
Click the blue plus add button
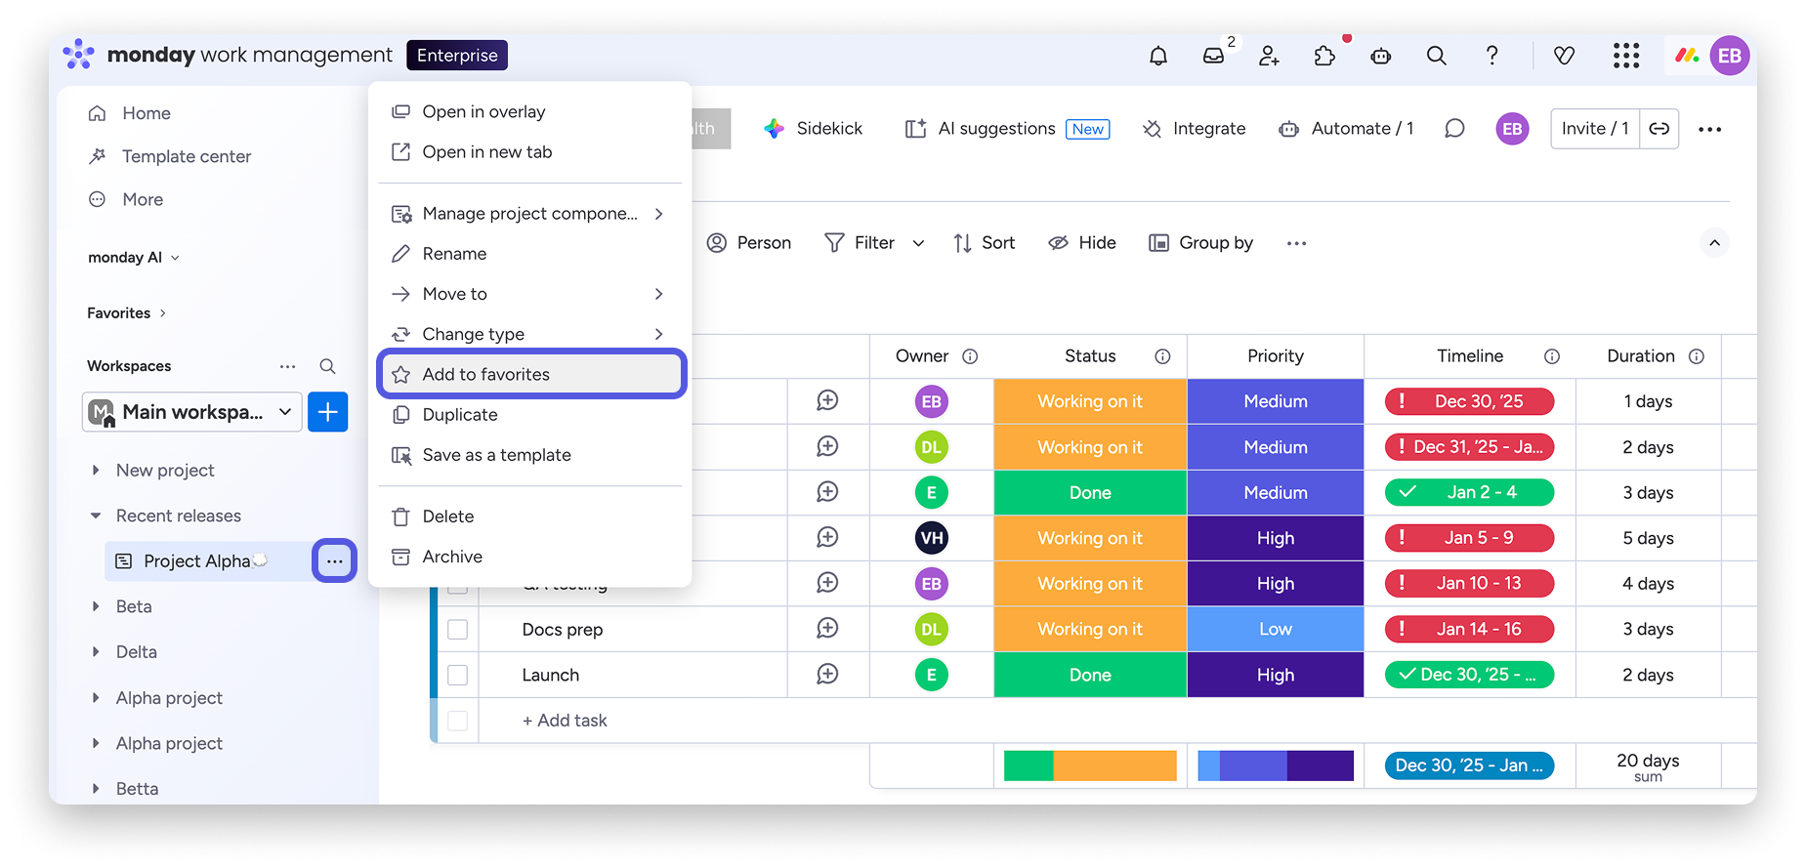coord(328,412)
